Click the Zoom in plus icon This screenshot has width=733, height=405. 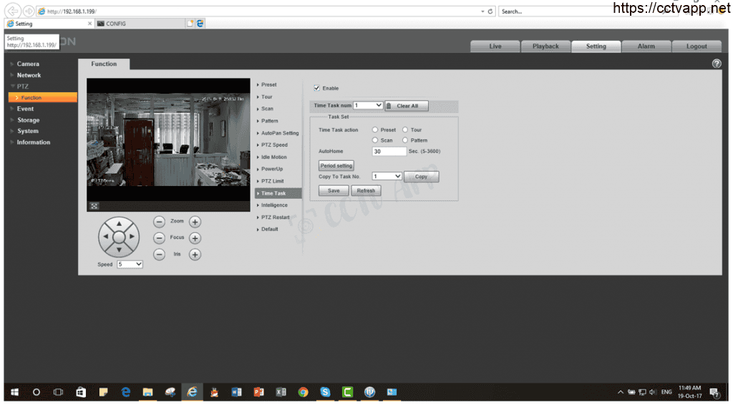(195, 222)
